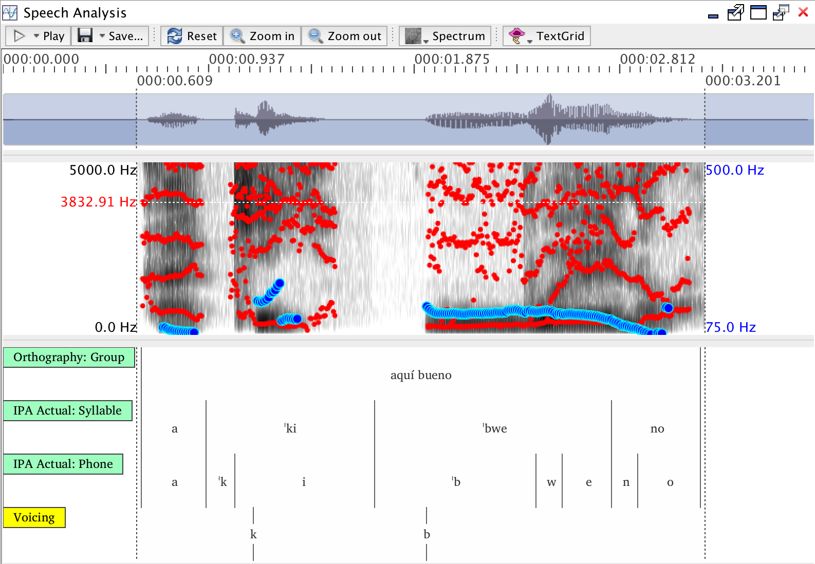Select the yellow Voicing tier label
This screenshot has height=564, width=815.
point(34,518)
